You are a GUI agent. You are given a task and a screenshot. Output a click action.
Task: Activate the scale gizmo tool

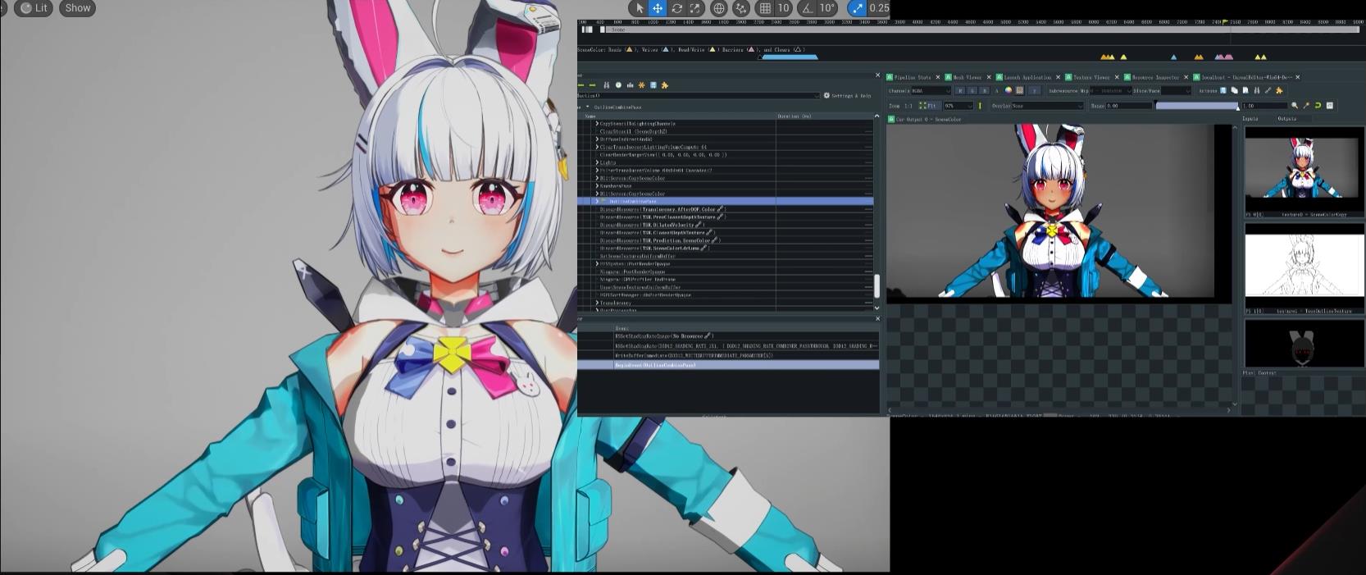point(695,8)
